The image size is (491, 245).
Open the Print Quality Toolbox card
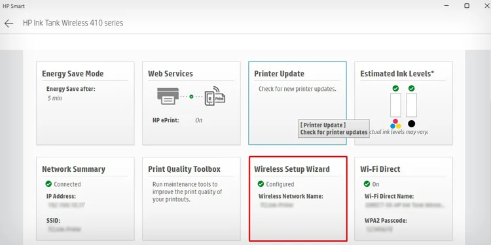[x=191, y=199]
